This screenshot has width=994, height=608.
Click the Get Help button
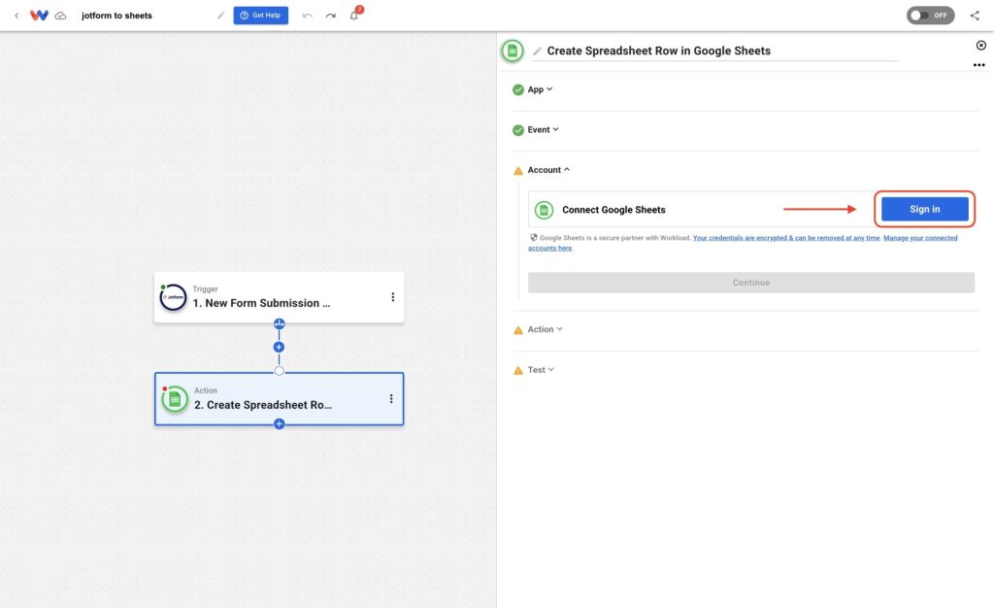(260, 16)
